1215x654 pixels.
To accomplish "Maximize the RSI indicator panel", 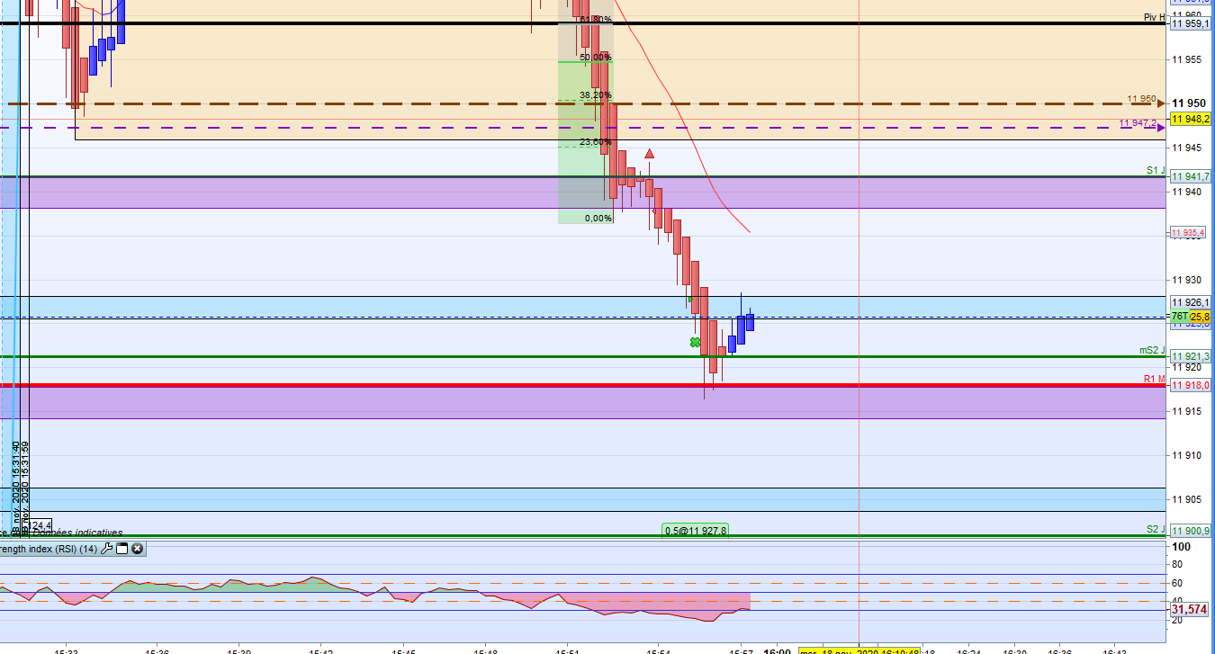I will pos(121,548).
